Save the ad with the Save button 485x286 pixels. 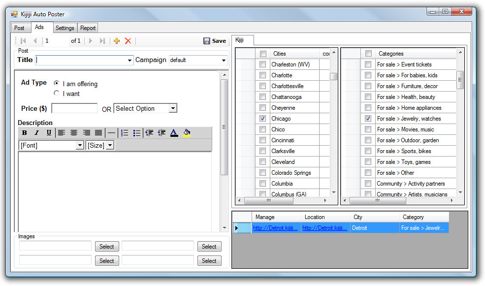[215, 41]
